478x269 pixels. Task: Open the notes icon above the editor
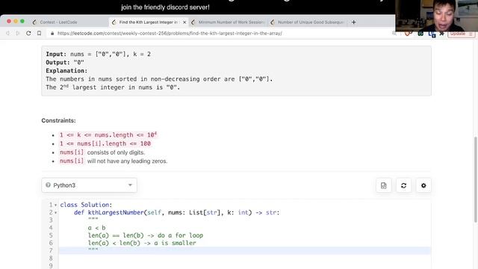point(383,185)
